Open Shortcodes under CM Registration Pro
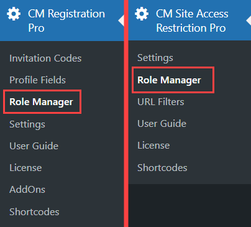The image size is (251, 227). click(x=34, y=212)
